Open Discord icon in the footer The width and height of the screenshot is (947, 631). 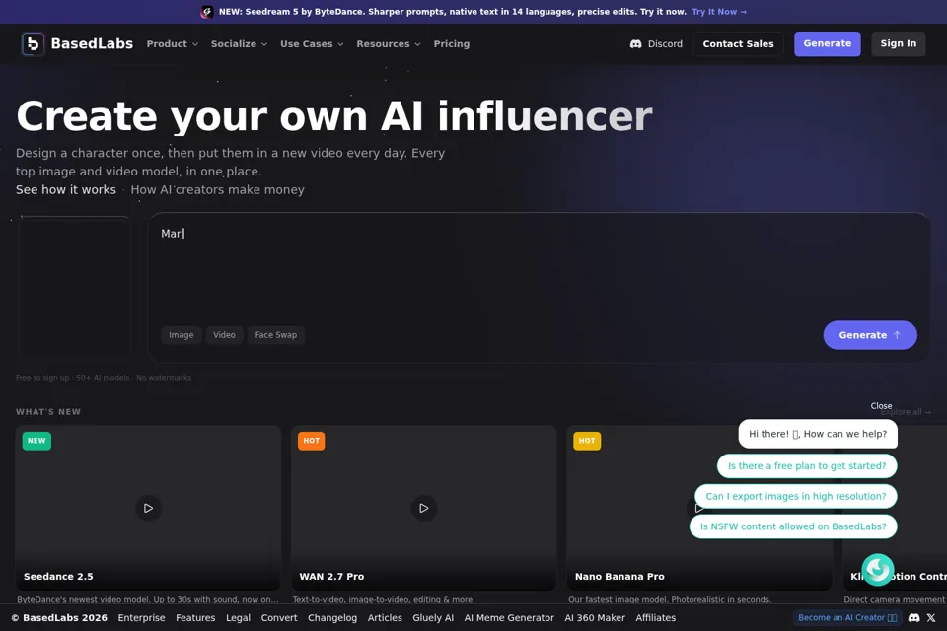913,618
